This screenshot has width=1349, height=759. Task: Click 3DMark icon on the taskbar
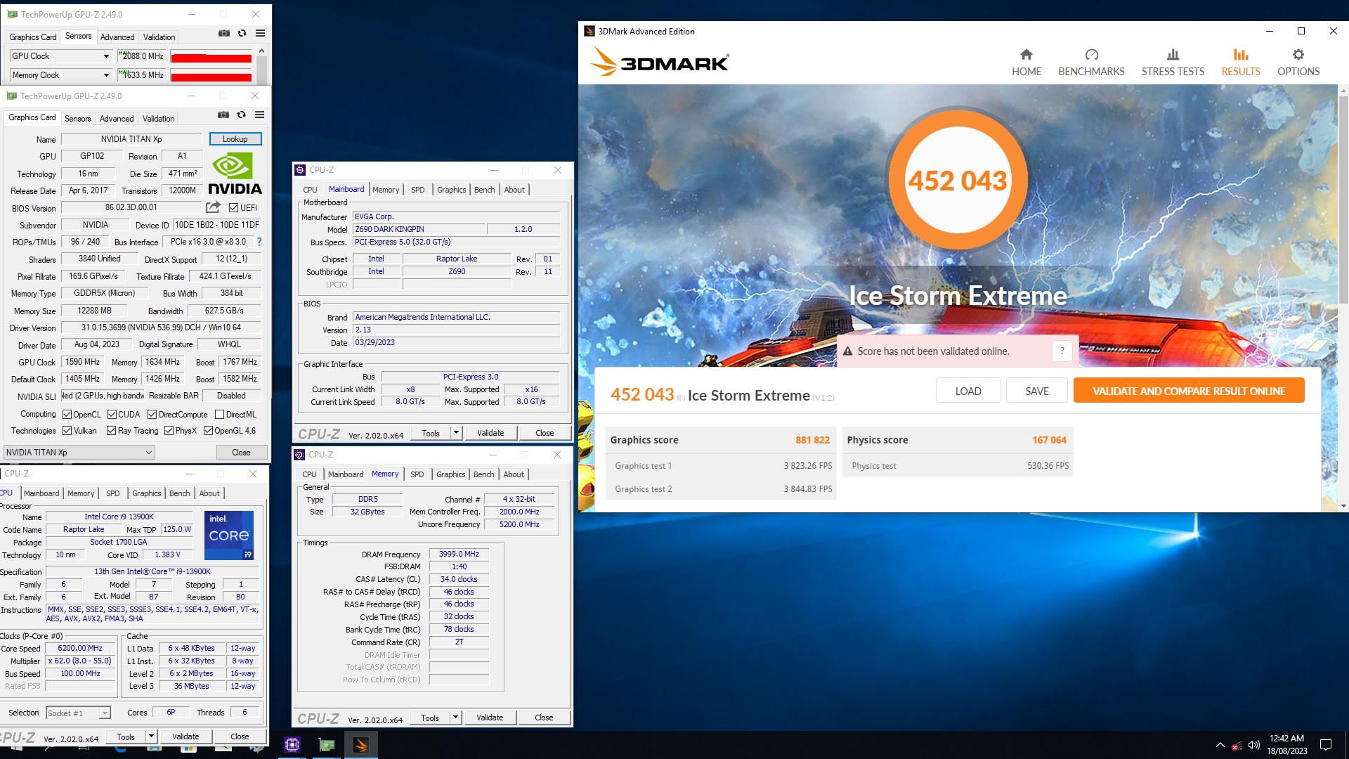pos(361,744)
